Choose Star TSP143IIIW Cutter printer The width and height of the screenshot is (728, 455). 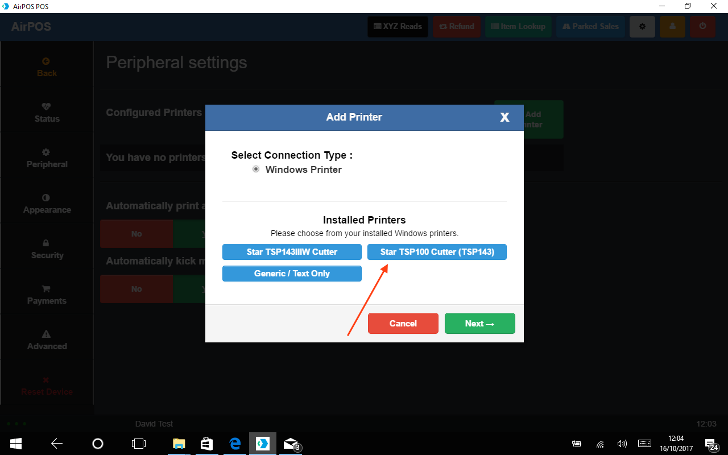click(292, 252)
